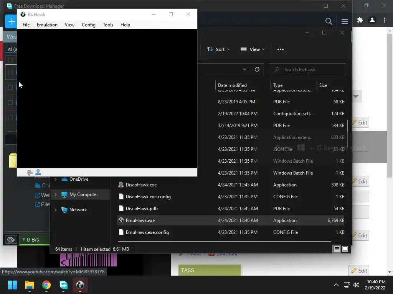Open BizHawk's View menu
Image resolution: width=393 pixels, height=294 pixels.
69,25
